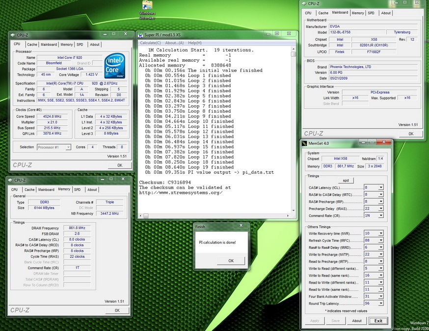Switch to Cache tab in CPU-Z CPU window
Image resolution: width=429 pixels, height=331 pixels.
coord(32,45)
